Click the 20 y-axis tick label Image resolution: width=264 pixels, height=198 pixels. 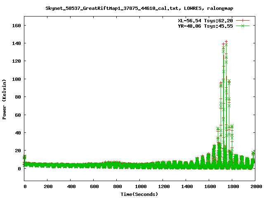click(18, 151)
